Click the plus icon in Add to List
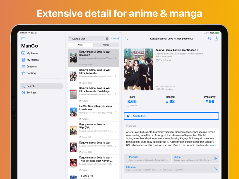Image resolution: width=239 pixels, height=179 pixels. click(x=215, y=116)
